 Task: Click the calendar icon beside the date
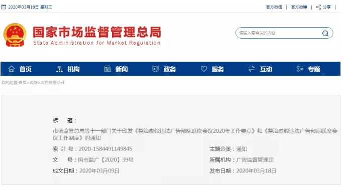[x=4, y=7]
